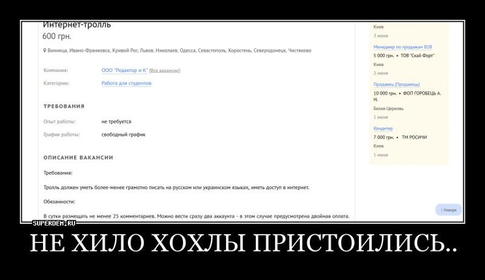Screen dimensions: 485x280
Task: Open the Продавец (Продавець) vacancy
Action: click(396, 84)
